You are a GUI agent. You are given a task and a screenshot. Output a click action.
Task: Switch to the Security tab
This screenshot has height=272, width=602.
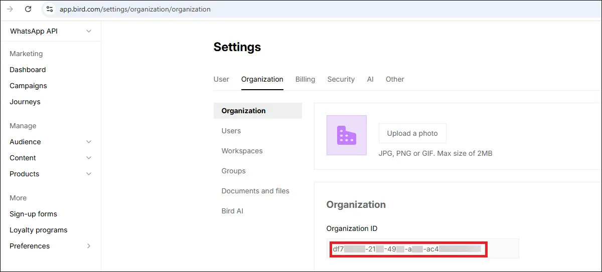(341, 79)
